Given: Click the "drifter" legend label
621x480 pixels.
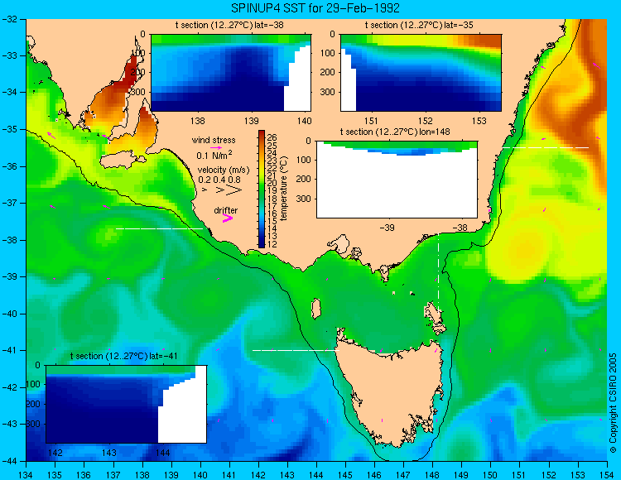Looking at the screenshot, I should click(226, 210).
